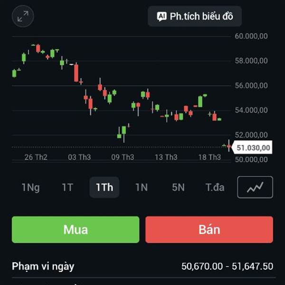This screenshot has height=285, width=285.
Task: Click the current price tag 51.030,00
Action: coord(253,148)
